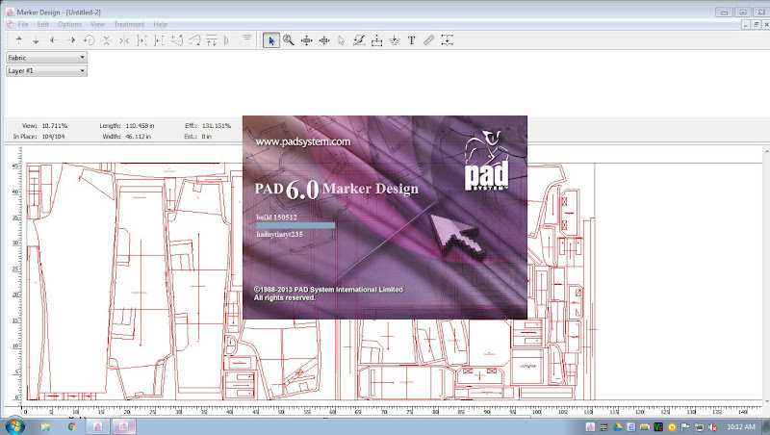770x435 pixels.
Task: Click the arrows-below-line toolbar icon
Action: tap(212, 40)
